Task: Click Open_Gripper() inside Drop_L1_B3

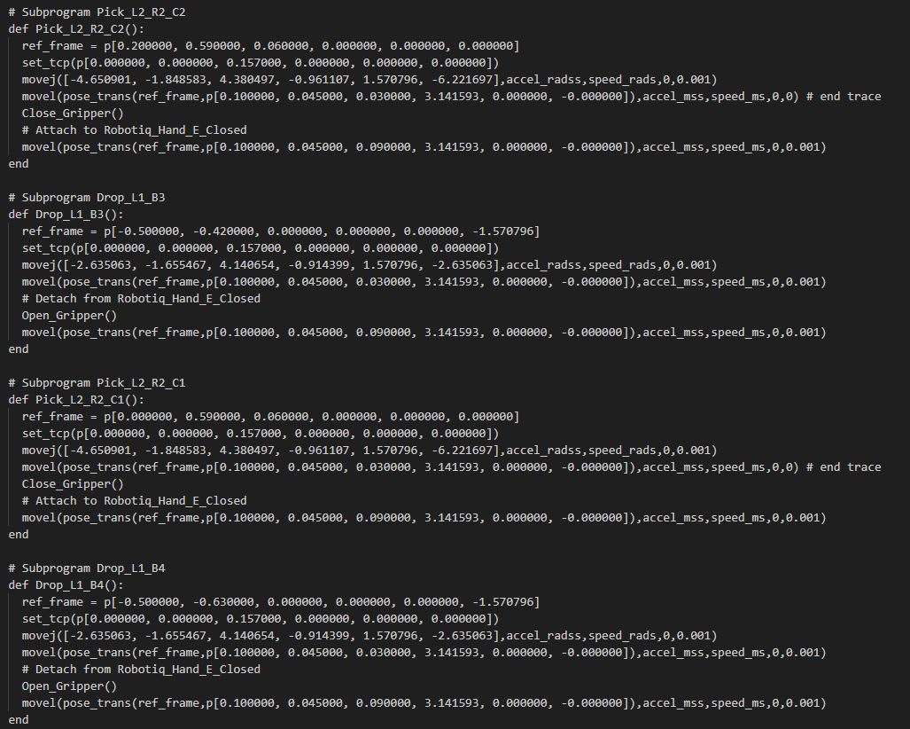Action: coord(69,315)
